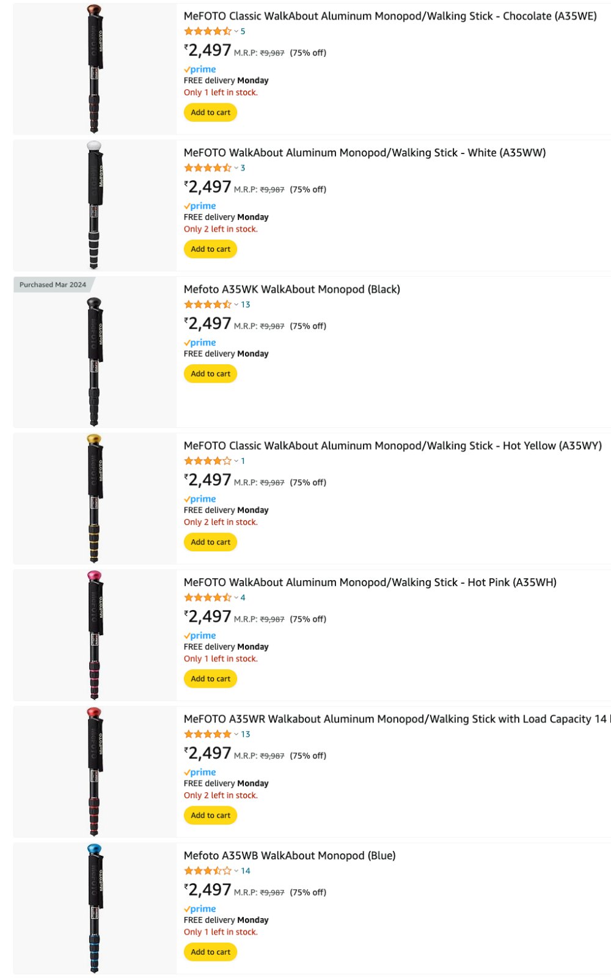Add Blue A35WB monopod to cart
The image size is (611, 978).
[210, 952]
